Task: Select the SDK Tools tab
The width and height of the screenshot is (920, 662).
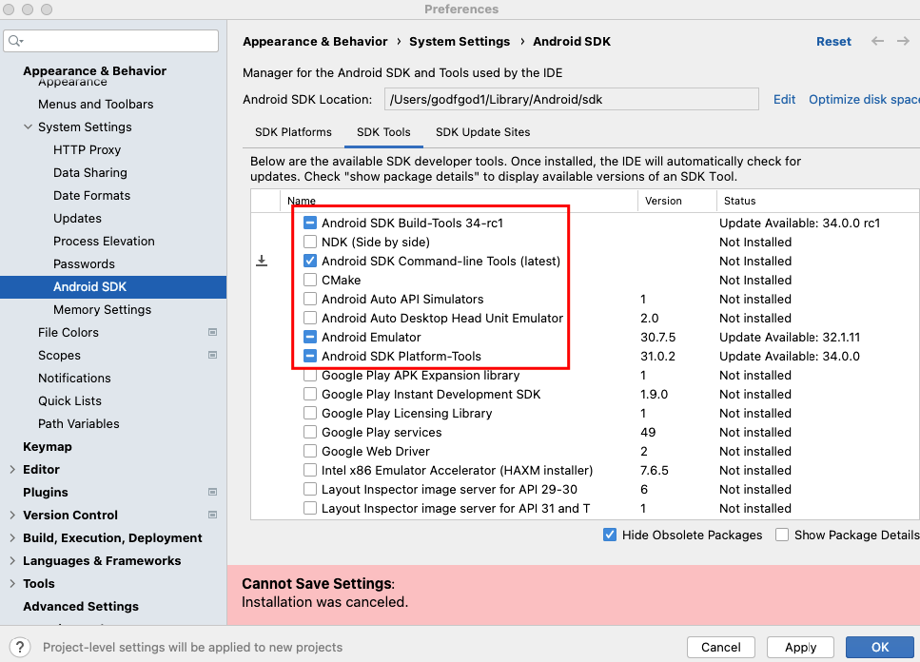Action: click(x=383, y=132)
